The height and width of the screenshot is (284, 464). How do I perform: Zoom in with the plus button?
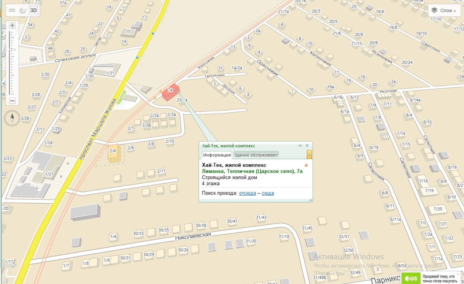(x=12, y=25)
